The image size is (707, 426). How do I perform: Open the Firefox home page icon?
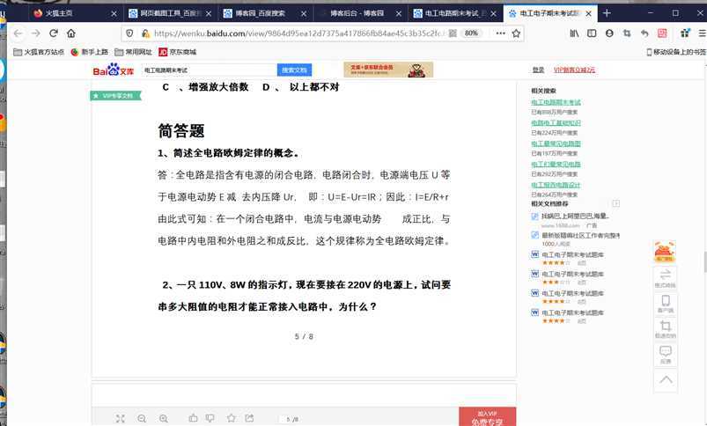coord(70,33)
